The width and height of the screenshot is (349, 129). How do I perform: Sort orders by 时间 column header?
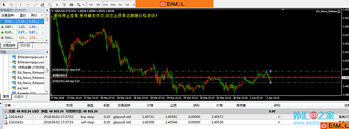click(x=69, y=105)
